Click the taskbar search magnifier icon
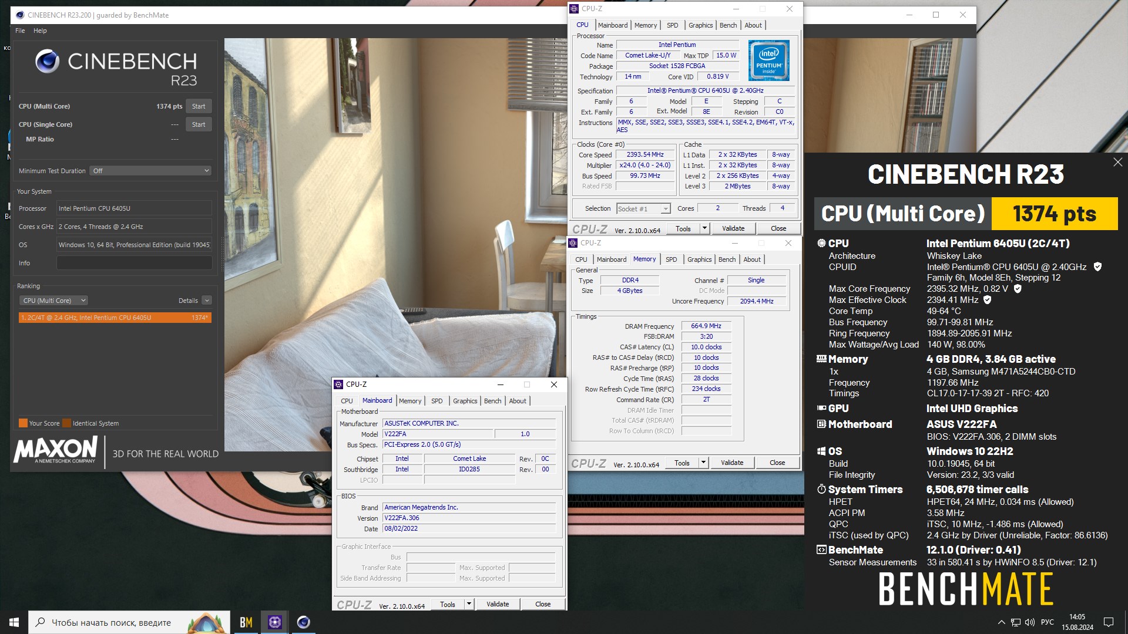Image resolution: width=1128 pixels, height=634 pixels. click(41, 622)
